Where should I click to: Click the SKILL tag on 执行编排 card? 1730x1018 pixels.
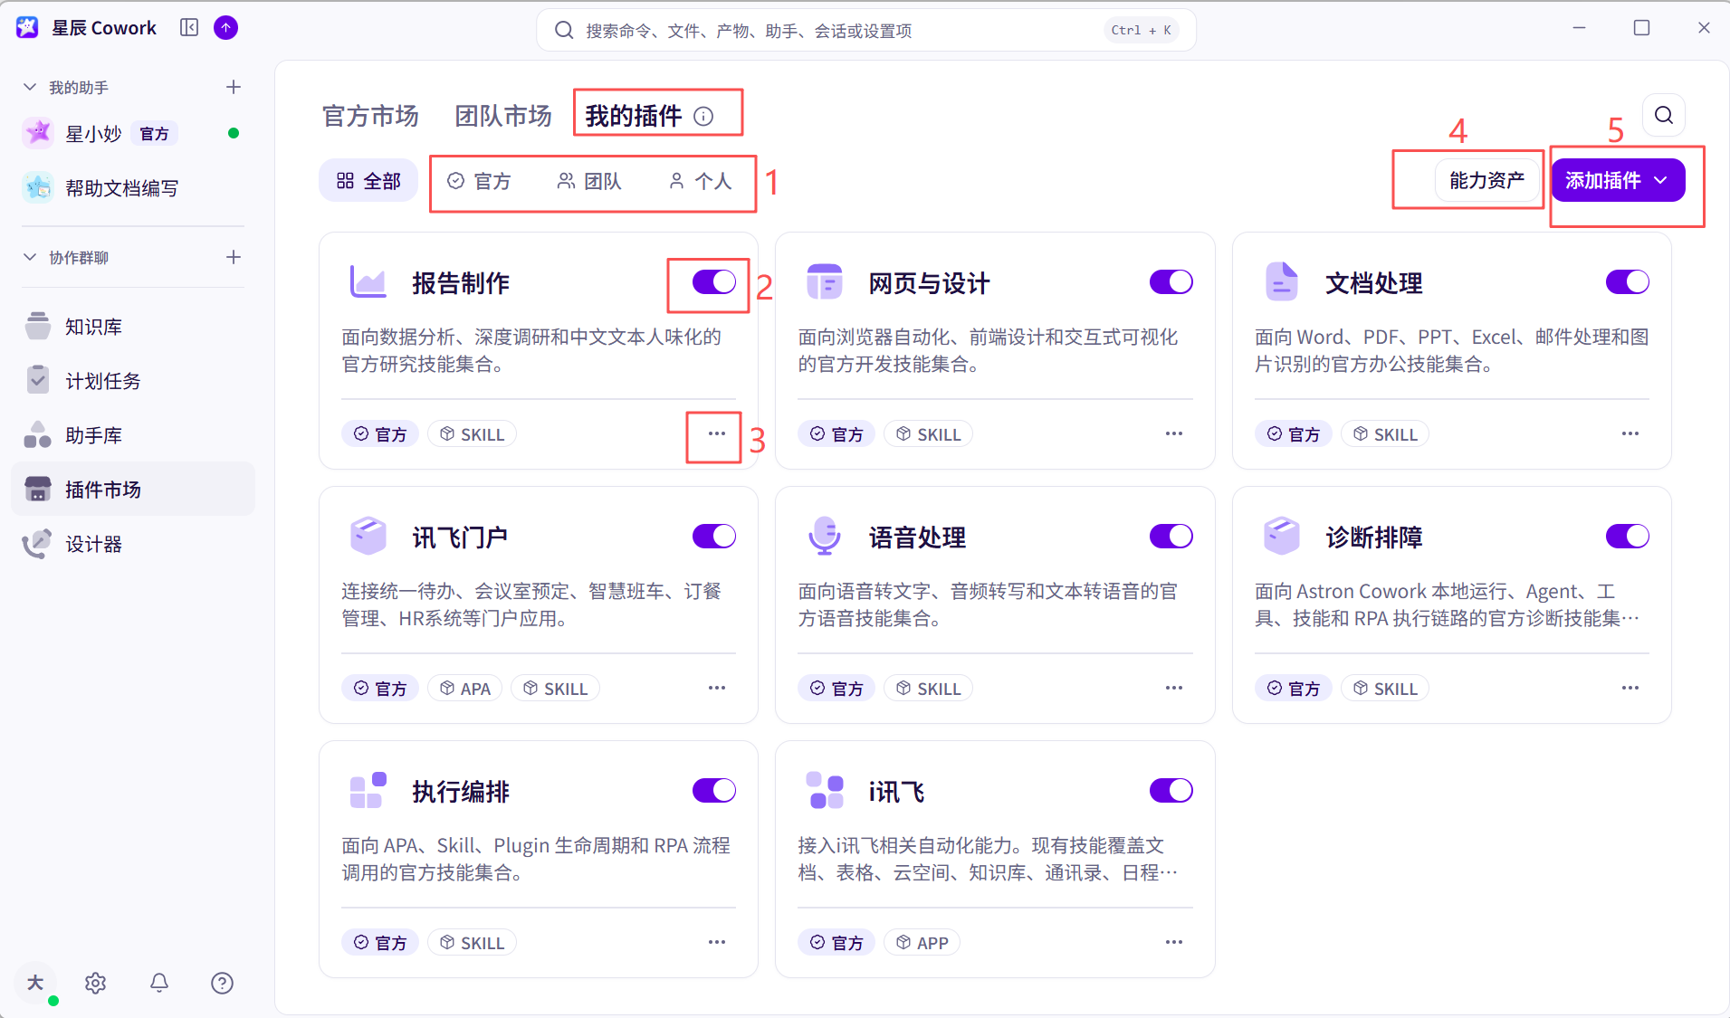[x=473, y=943]
